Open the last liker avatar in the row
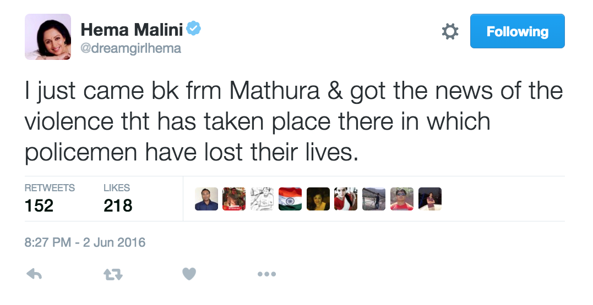The image size is (593, 305). [x=430, y=199]
